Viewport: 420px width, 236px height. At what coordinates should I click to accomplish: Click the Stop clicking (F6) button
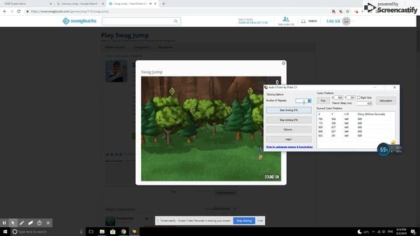tap(289, 120)
